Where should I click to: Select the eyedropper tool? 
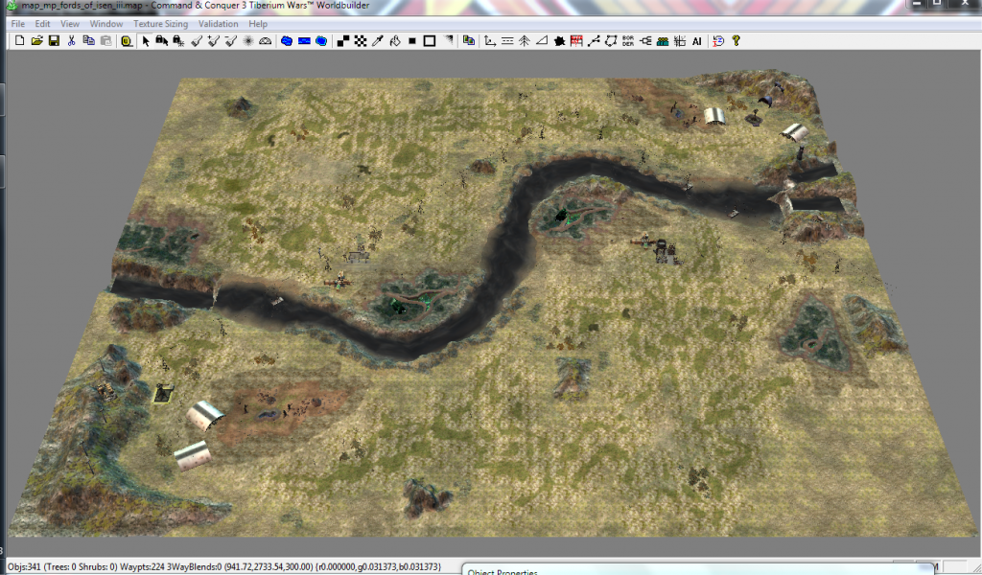[x=378, y=41]
